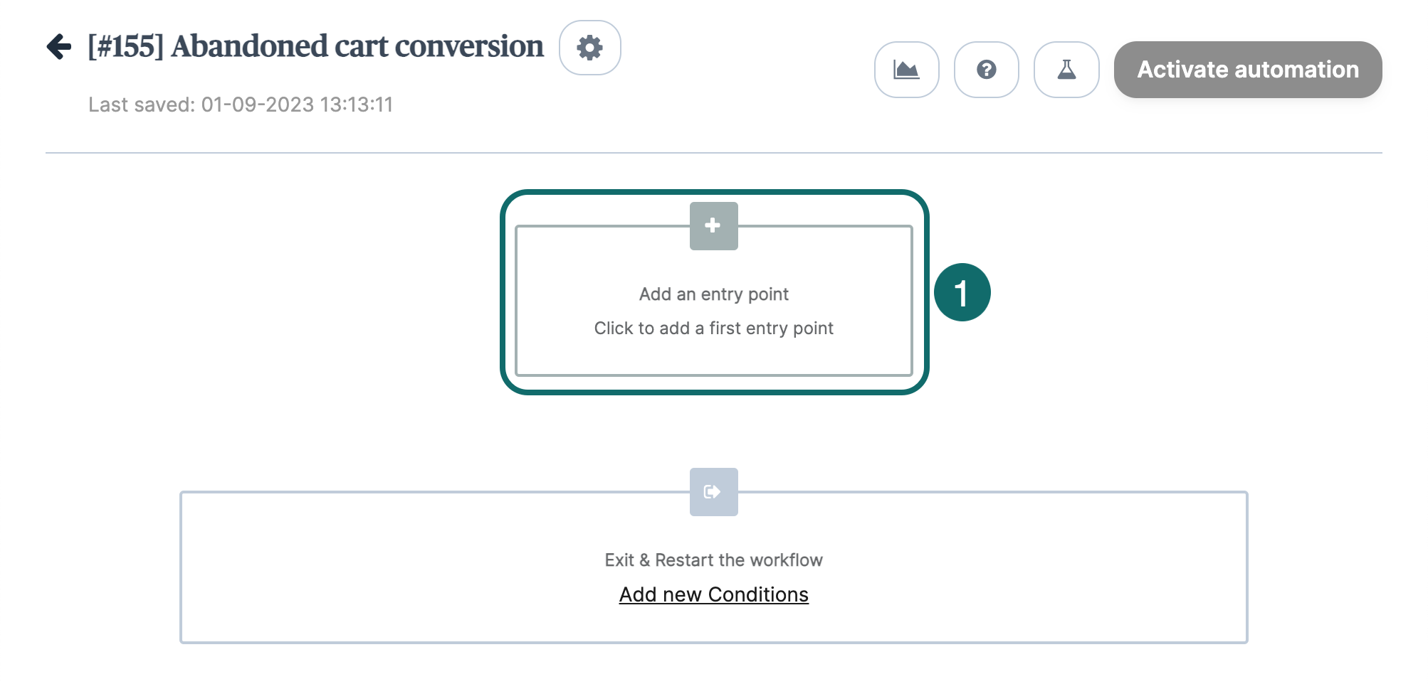The width and height of the screenshot is (1428, 684).
Task: Click Click to add a first entry point text
Action: click(713, 328)
